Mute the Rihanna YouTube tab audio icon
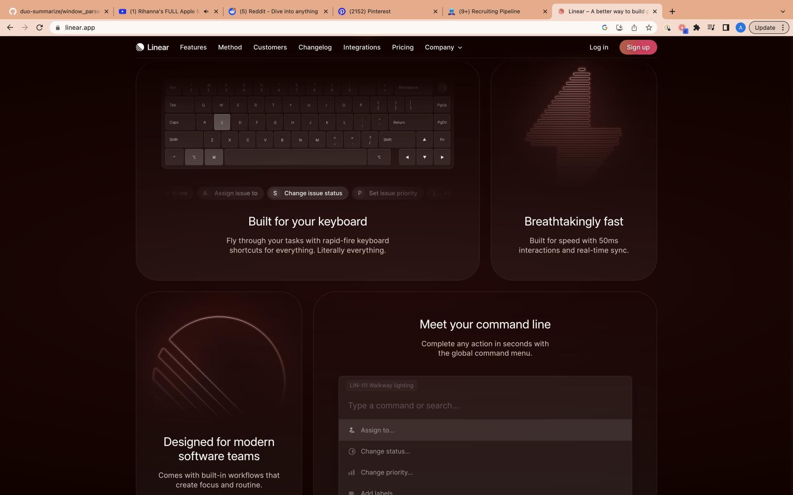793x495 pixels. (206, 11)
